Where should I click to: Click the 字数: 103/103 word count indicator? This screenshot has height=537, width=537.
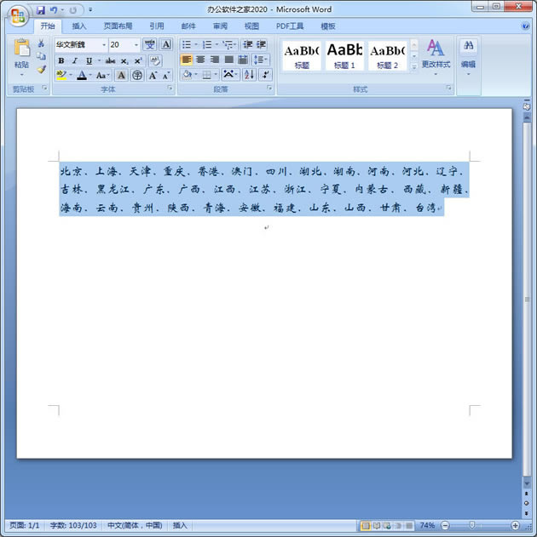[x=74, y=526]
